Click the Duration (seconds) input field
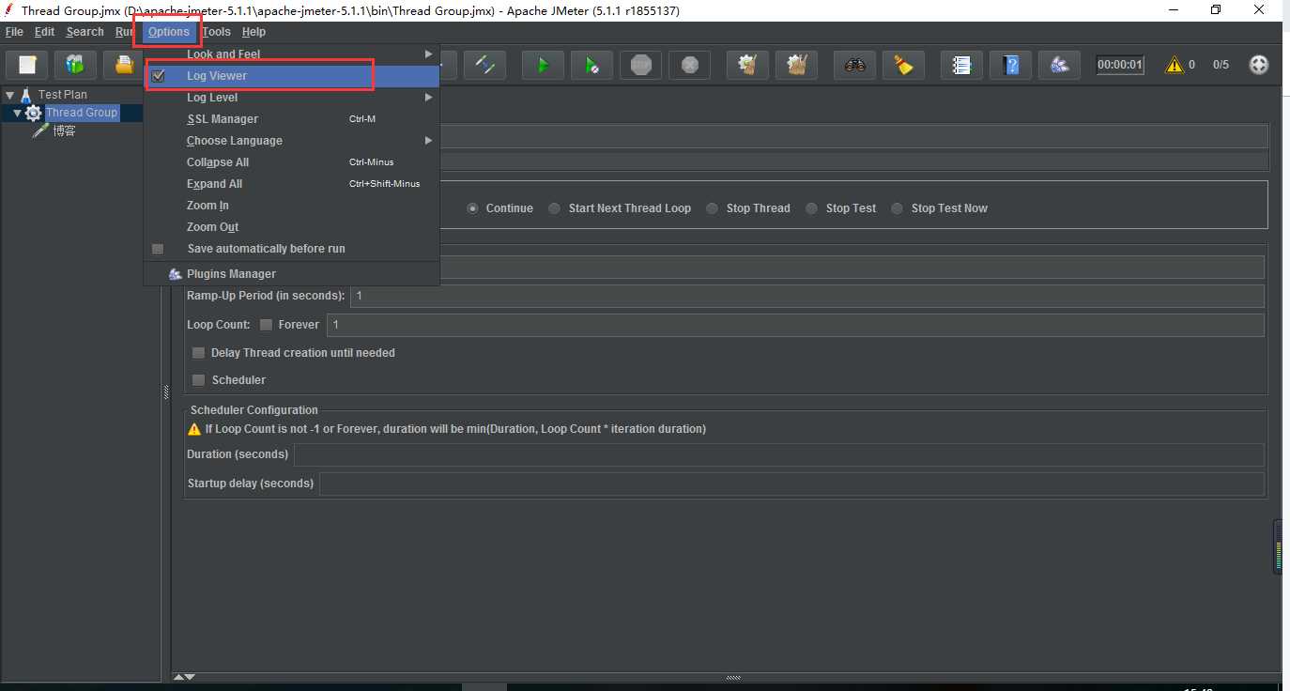This screenshot has width=1290, height=691. pos(779,454)
